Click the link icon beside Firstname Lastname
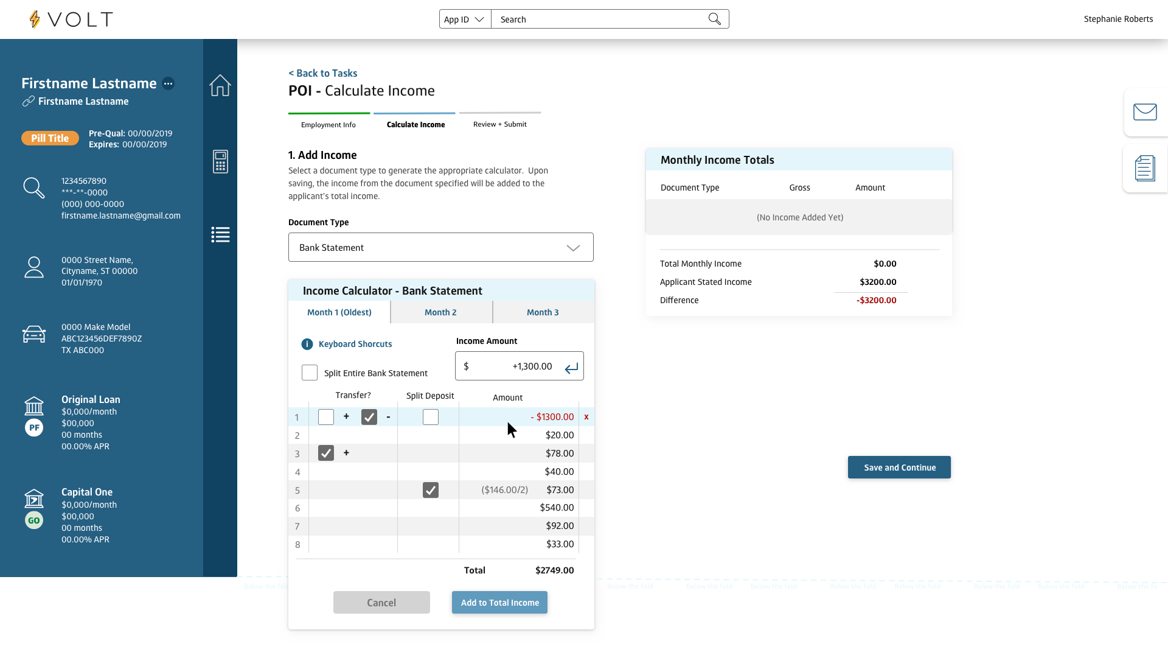 pos(28,101)
